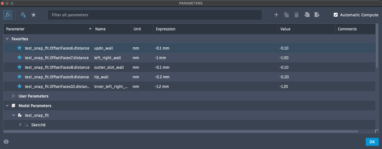
Task: Toggle the Automatic Compute checkbox
Action: coord(335,15)
